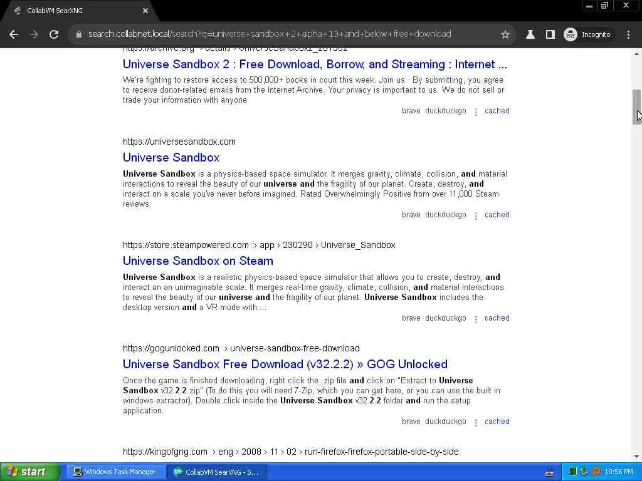Select the CollabVM SearXNG browser tab
642x481 pixels.
click(80, 11)
